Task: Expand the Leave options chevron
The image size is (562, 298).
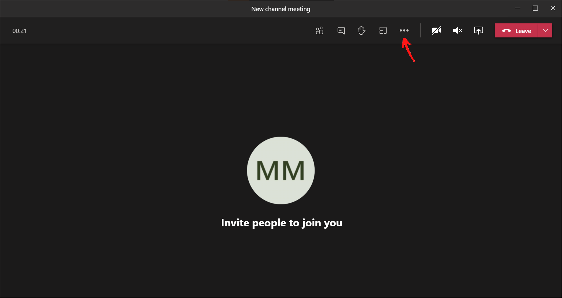Action: coord(545,30)
